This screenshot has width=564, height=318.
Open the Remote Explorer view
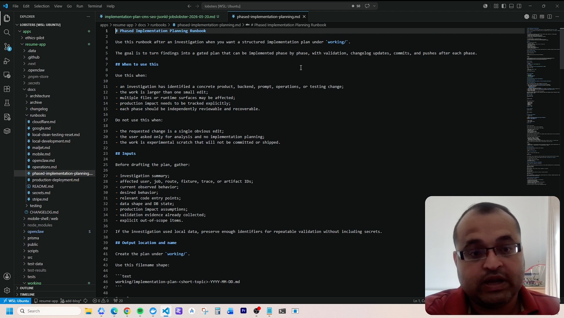click(x=7, y=75)
